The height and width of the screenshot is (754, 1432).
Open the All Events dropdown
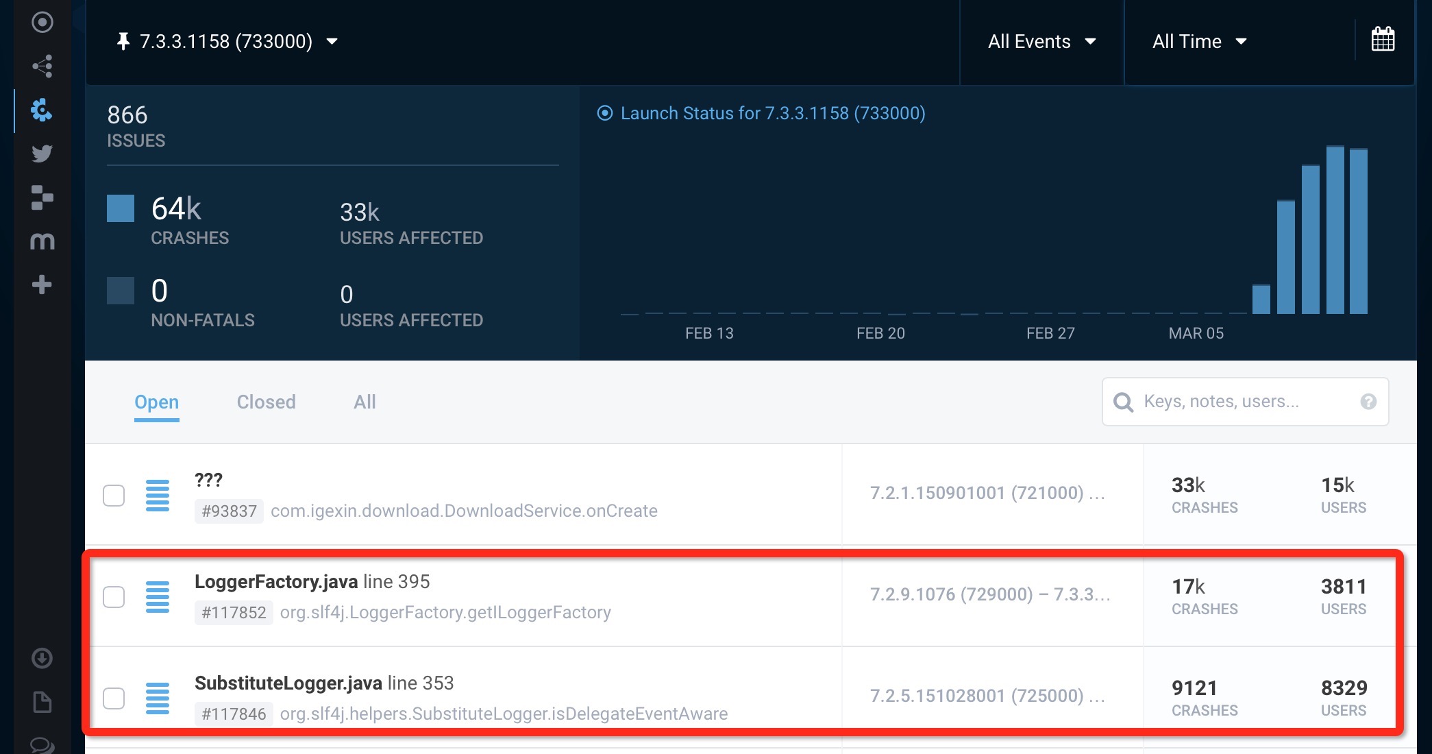point(1041,41)
